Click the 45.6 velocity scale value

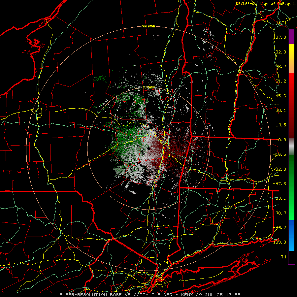(x=281, y=96)
